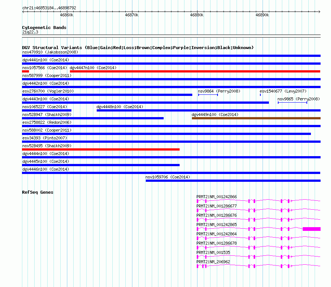Click the 46860k ruler tick label
This screenshot has width=331, height=287.
click(67, 15)
